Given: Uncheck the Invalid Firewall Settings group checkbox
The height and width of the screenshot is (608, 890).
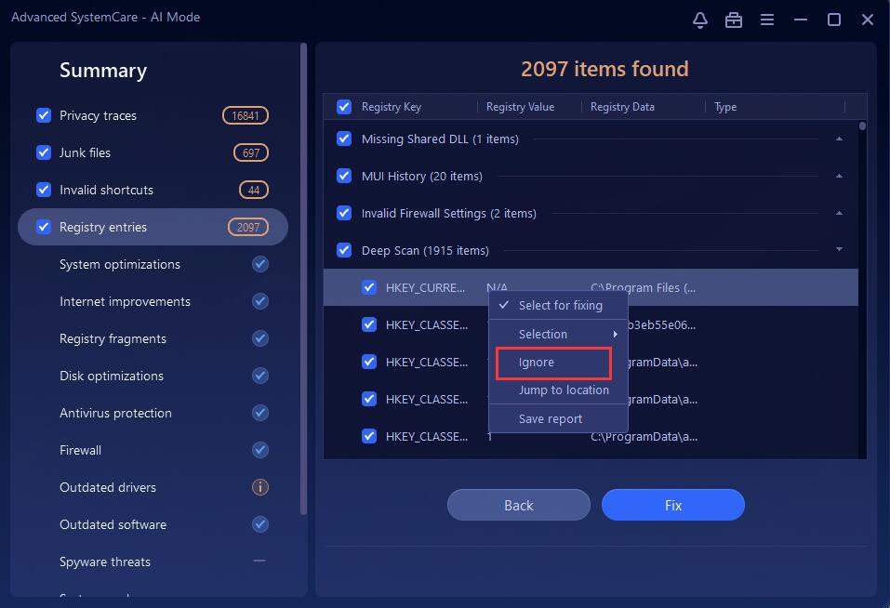Looking at the screenshot, I should pos(344,213).
